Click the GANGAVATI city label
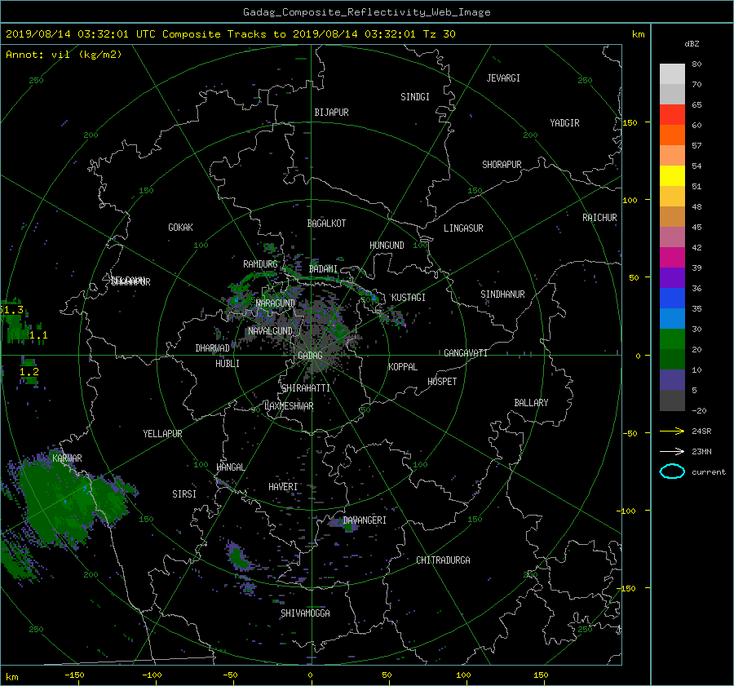This screenshot has height=686, width=734. coord(466,353)
